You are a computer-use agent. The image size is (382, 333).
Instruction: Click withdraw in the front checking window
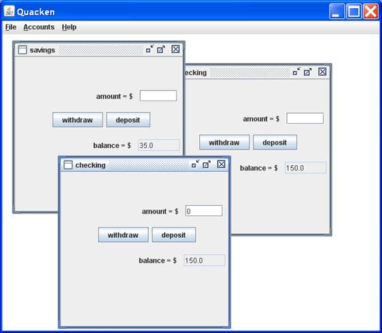pyautogui.click(x=123, y=235)
